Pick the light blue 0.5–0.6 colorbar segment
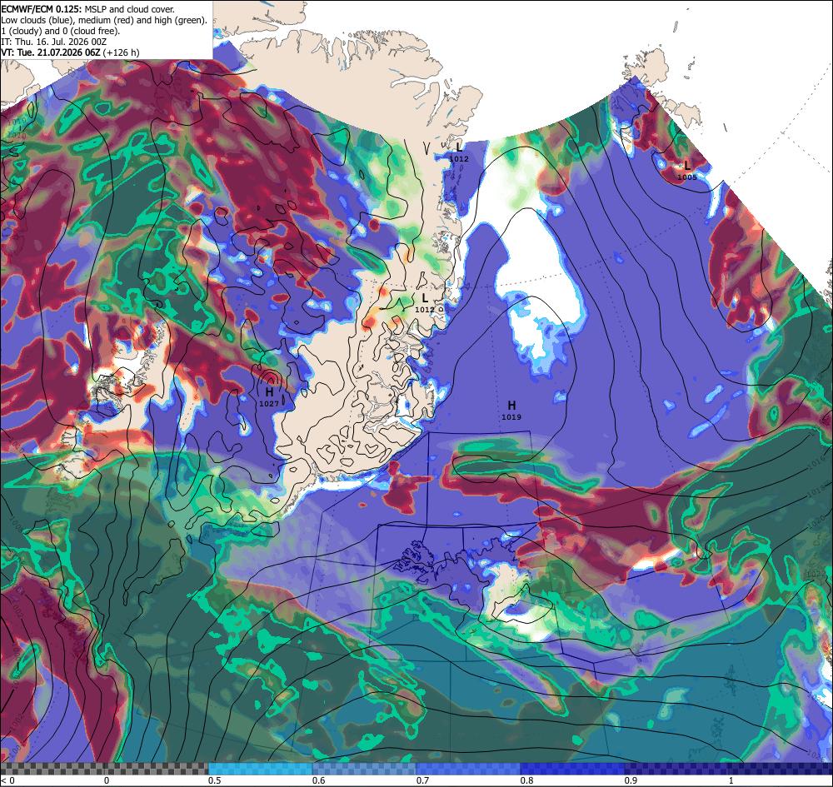 click(x=260, y=769)
